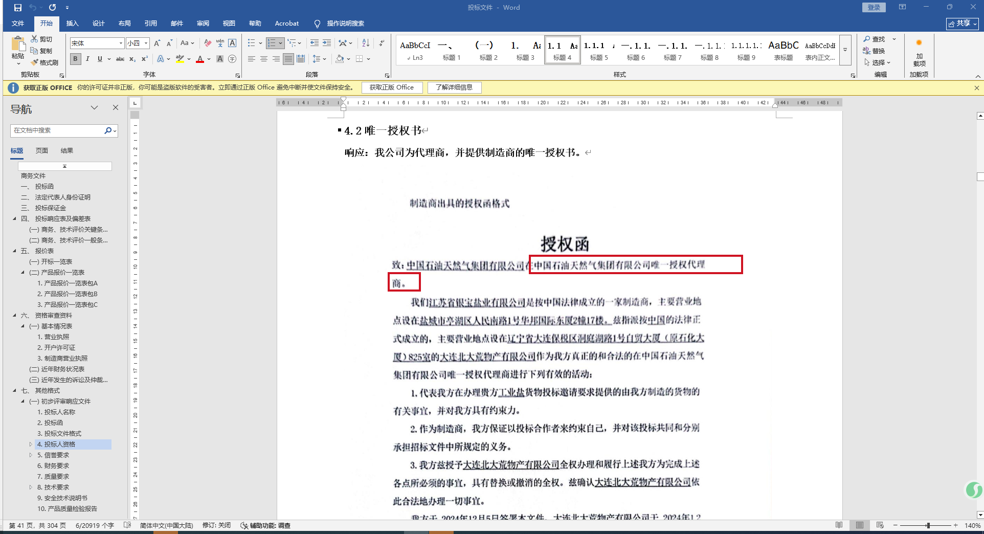Toggle Bold formatting
The height and width of the screenshot is (534, 984).
(x=76, y=59)
